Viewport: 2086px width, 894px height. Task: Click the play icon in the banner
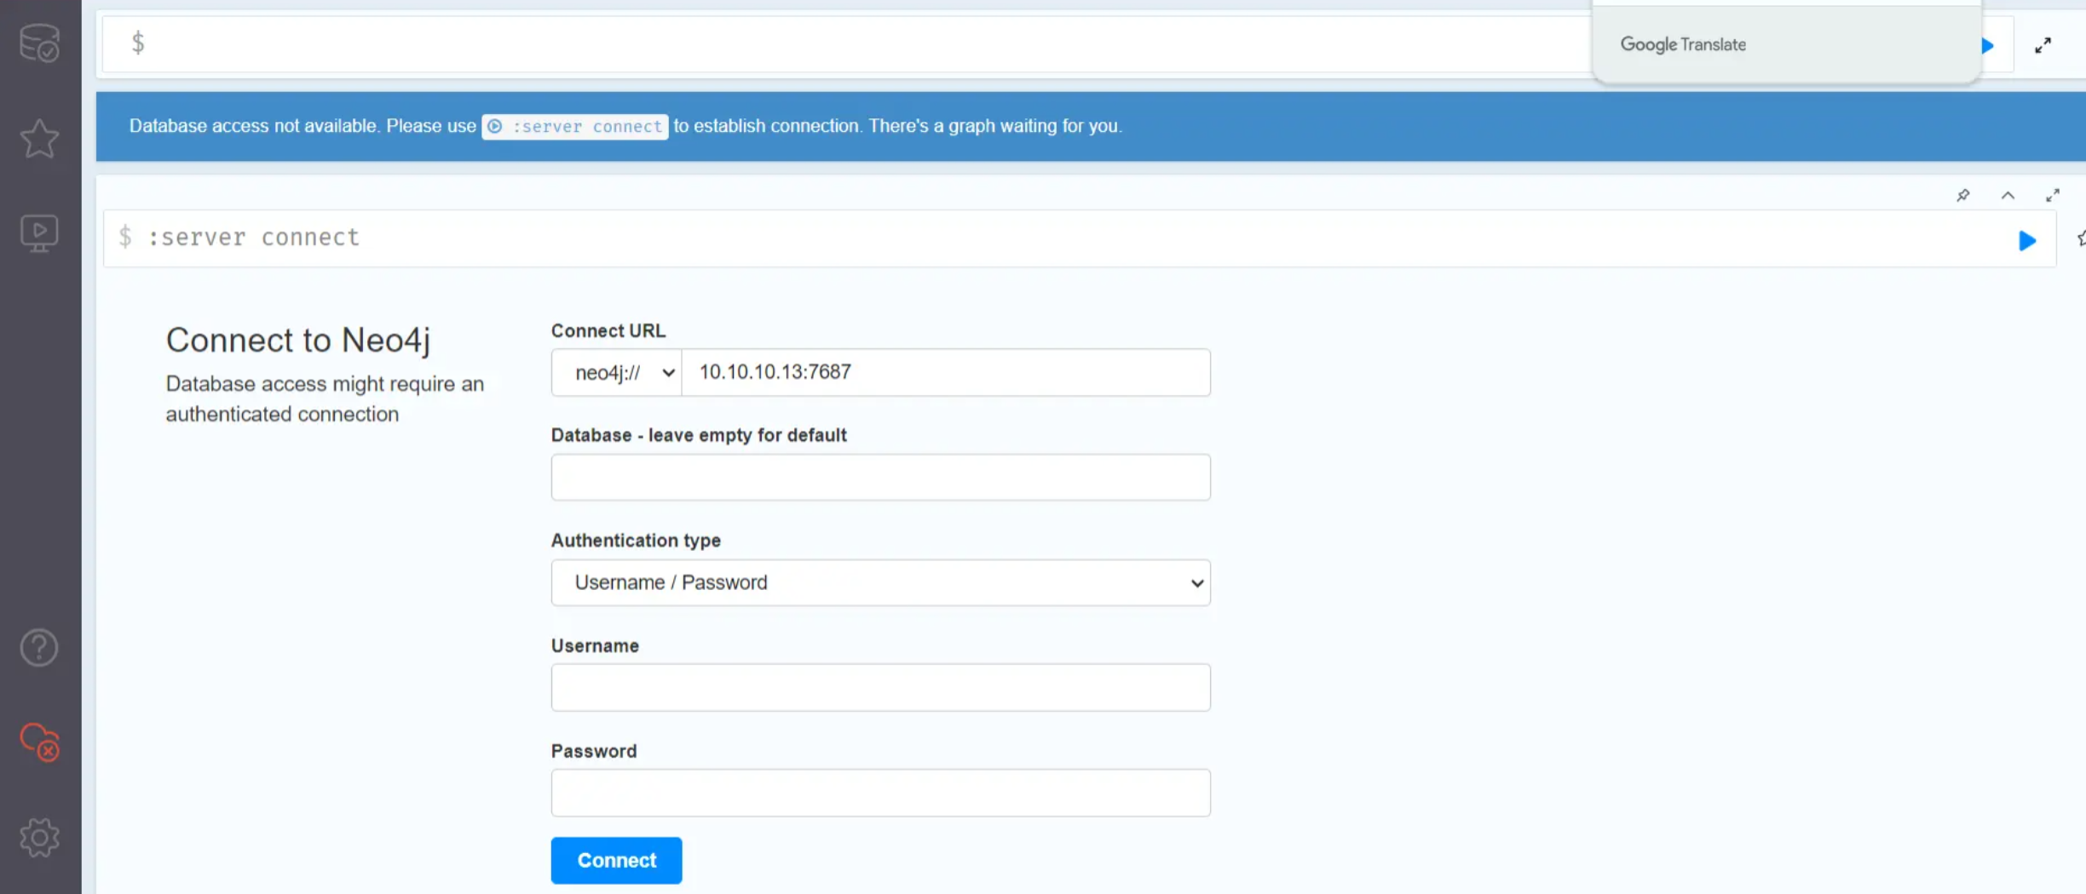(495, 126)
